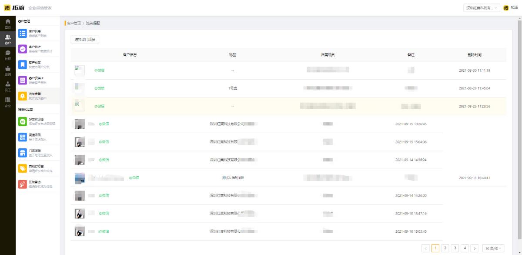522x255 pixels.
Task: Go to page 2 of results
Action: [x=445, y=248]
